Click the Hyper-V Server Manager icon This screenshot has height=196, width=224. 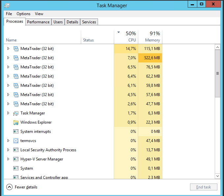click(x=16, y=159)
